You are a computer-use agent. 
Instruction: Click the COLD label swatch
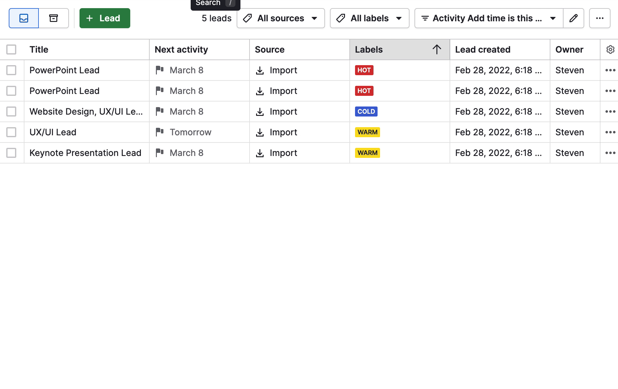366,112
